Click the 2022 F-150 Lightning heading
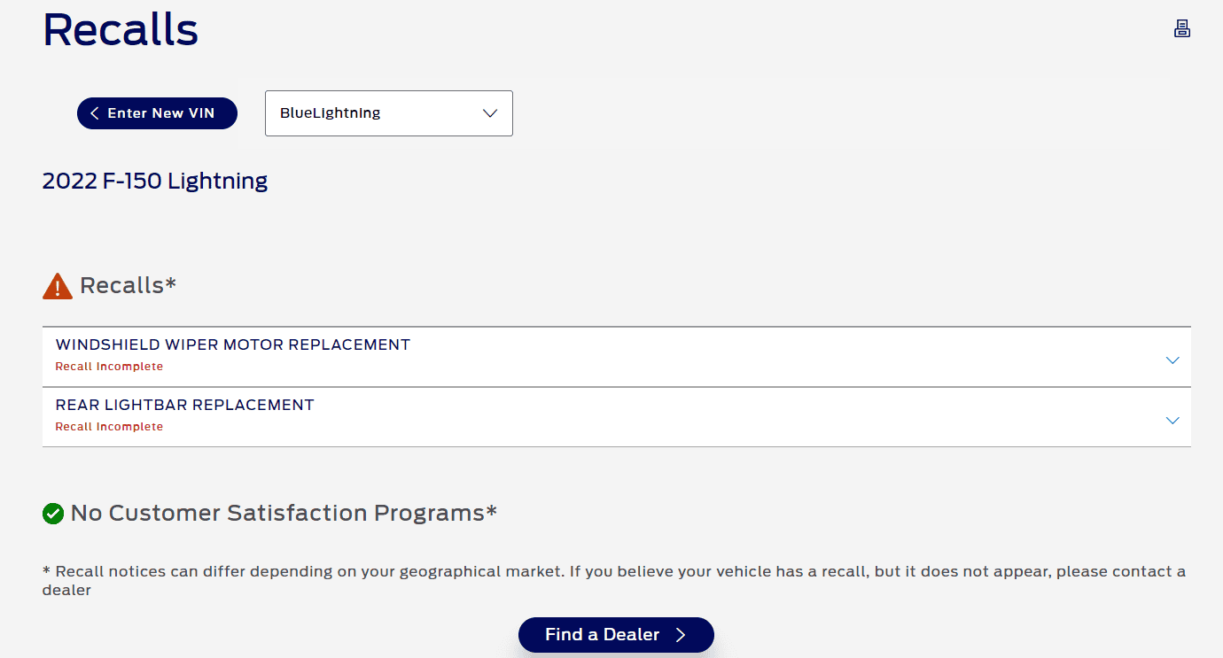Image resolution: width=1223 pixels, height=658 pixels. tap(155, 182)
